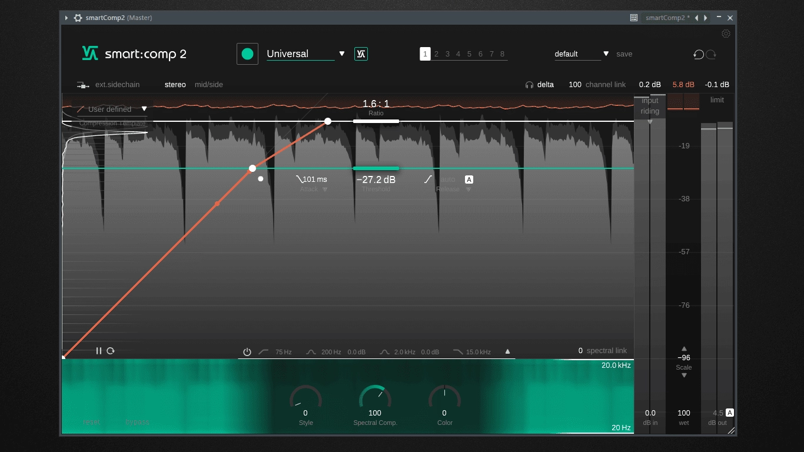
Task: Toggle delta listening mode
Action: coord(546,85)
